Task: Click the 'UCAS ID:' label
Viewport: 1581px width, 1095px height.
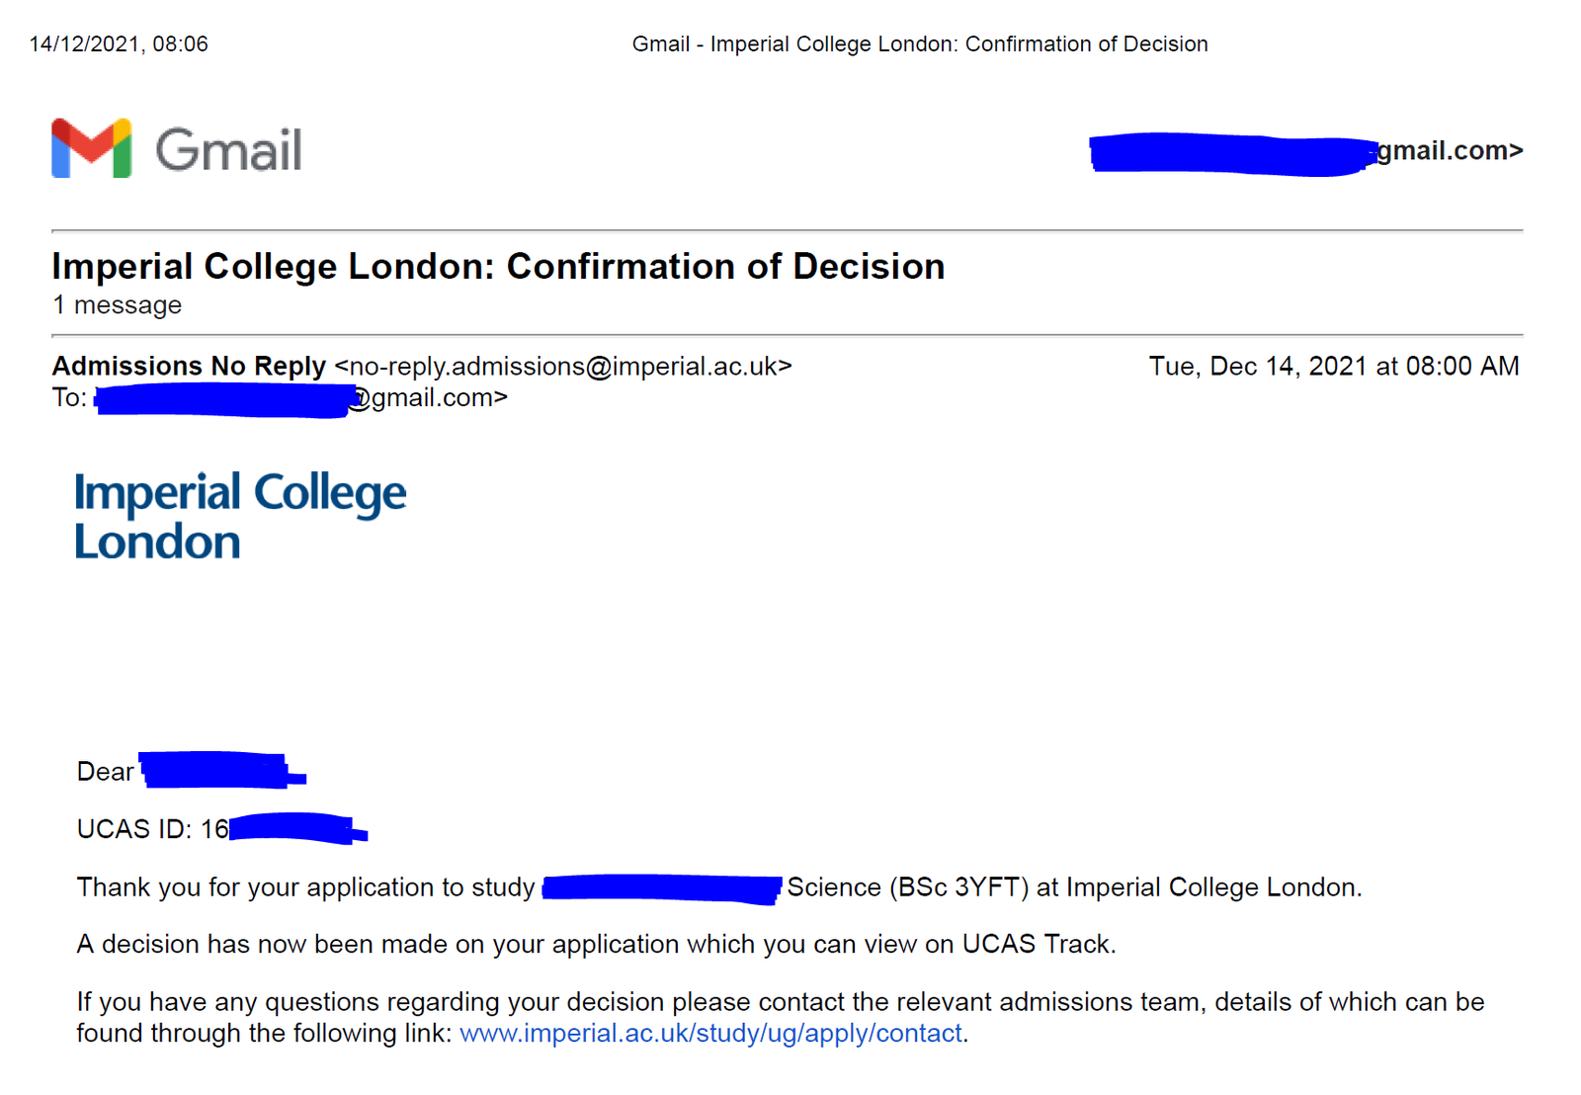Action: click(x=133, y=829)
